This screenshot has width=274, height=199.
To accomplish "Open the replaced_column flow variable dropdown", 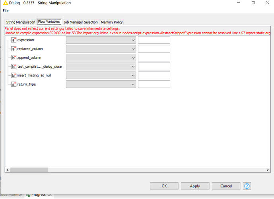I will pos(101,49).
